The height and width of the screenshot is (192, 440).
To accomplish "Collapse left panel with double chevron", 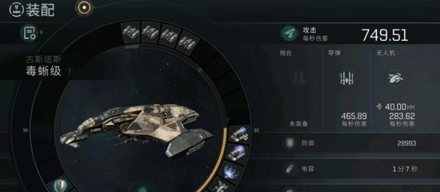I will (25, 130).
